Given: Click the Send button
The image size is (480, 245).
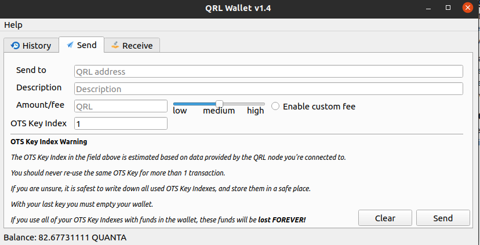Looking at the screenshot, I should (443, 218).
